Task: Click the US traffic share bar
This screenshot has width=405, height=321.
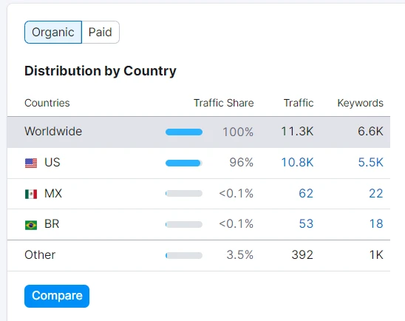Action: click(184, 163)
